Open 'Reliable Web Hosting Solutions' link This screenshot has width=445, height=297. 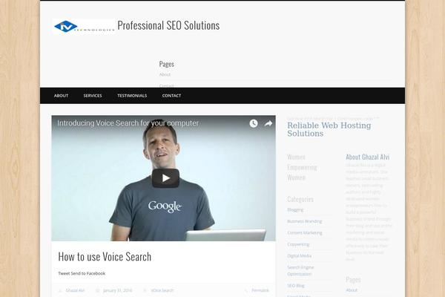329,129
